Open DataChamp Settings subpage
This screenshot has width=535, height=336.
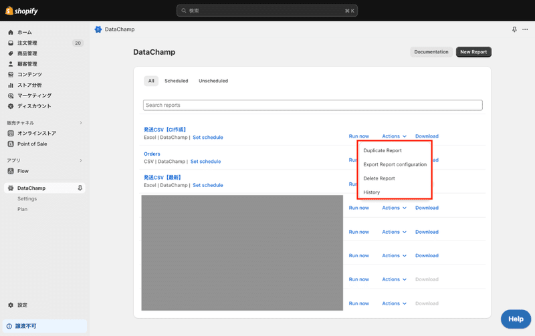coord(27,198)
